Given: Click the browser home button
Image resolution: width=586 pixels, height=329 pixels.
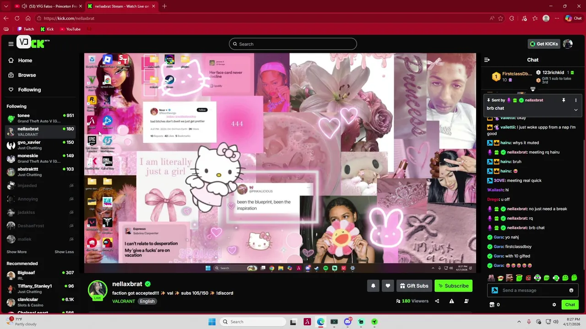Looking at the screenshot, I should 28,18.
